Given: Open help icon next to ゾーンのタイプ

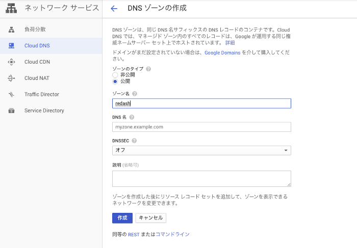Looking at the screenshot, I should click(148, 69).
